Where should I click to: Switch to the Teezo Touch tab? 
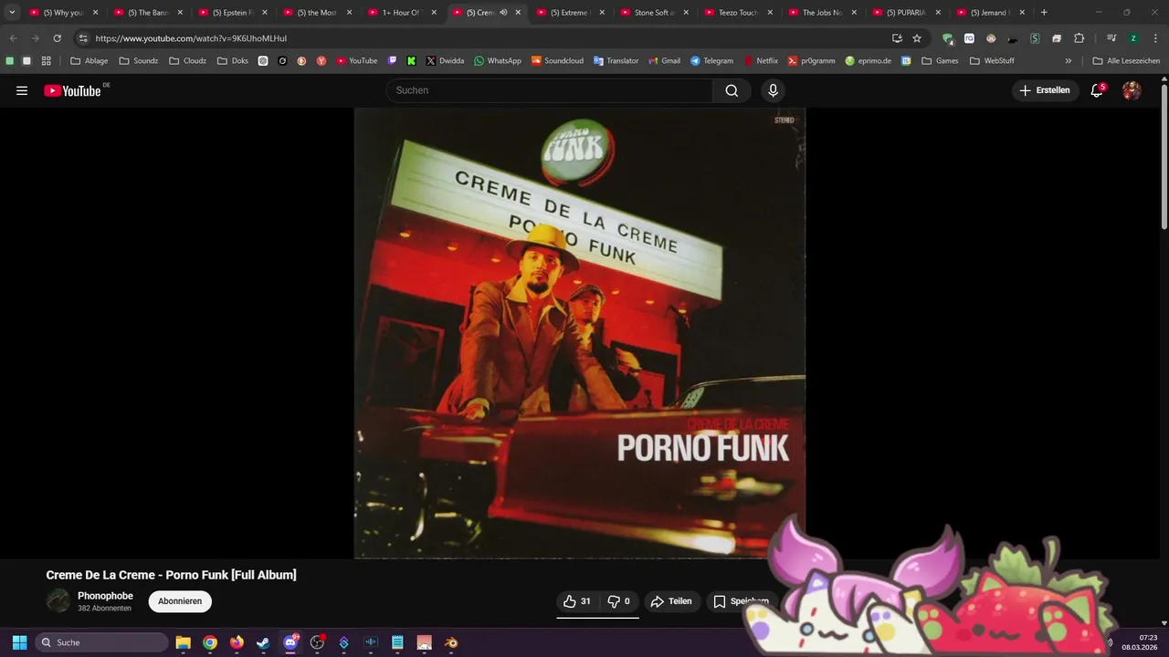click(739, 13)
